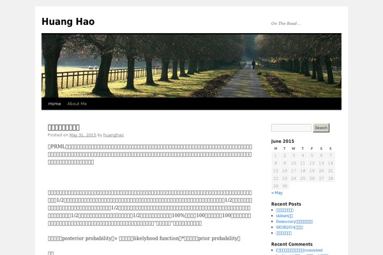
Task: Click the posterior probability formula line
Action: [144, 238]
